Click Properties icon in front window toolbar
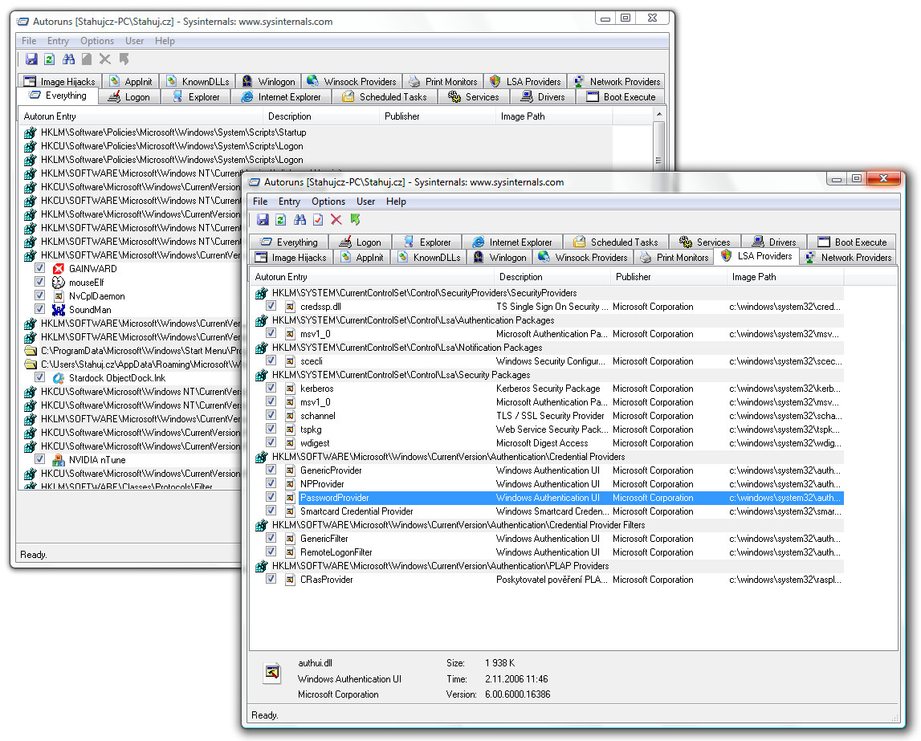 [x=318, y=220]
